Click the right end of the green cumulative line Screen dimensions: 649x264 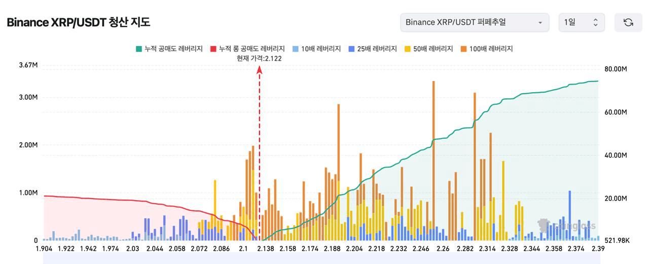(x=597, y=81)
